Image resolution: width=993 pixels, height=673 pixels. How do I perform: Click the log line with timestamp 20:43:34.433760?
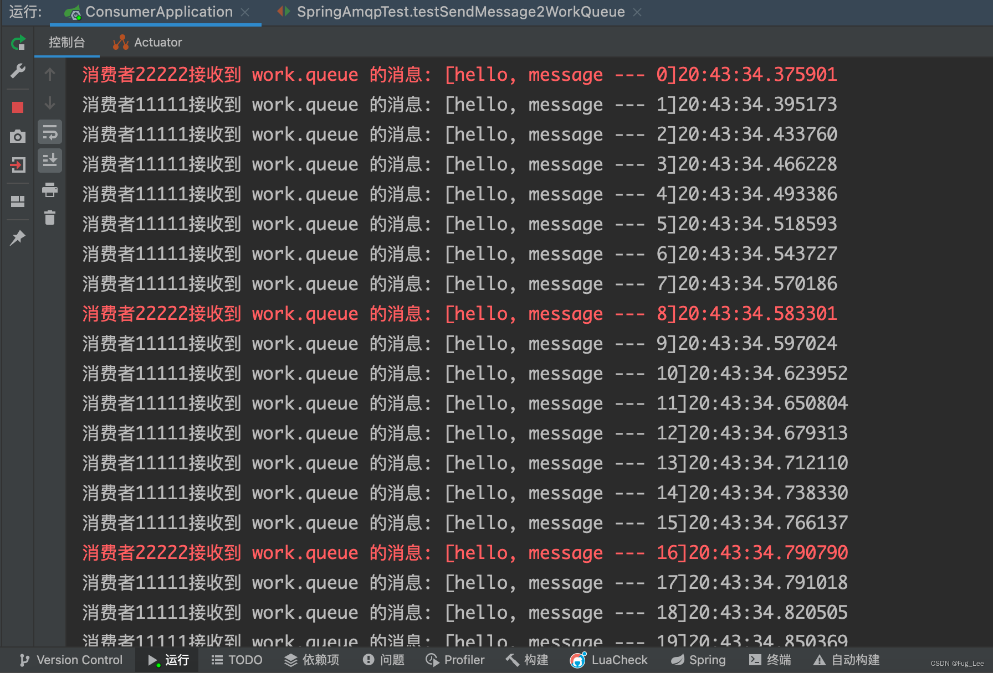[459, 134]
